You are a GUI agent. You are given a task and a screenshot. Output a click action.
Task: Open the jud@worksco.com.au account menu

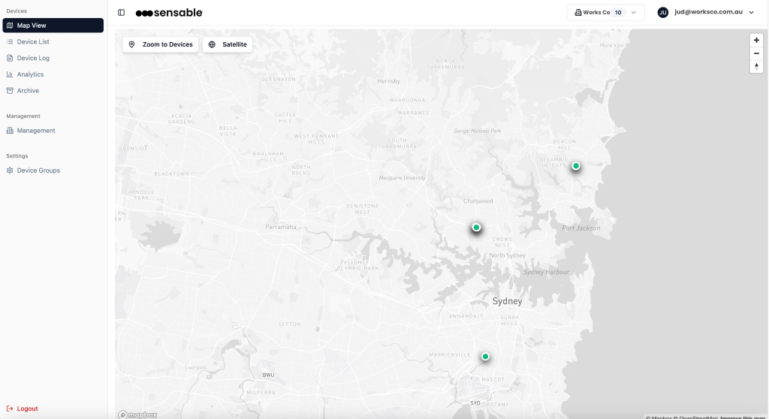click(x=706, y=12)
